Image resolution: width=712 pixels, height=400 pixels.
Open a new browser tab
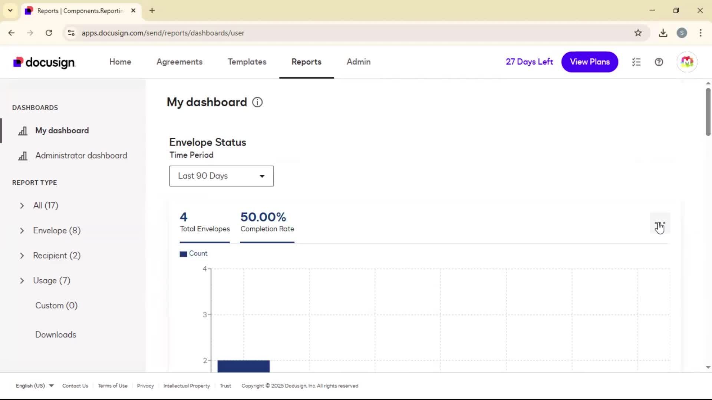click(152, 11)
